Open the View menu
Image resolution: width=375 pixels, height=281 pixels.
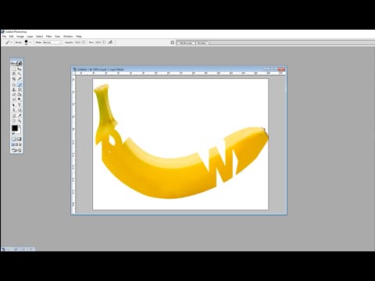pos(57,37)
